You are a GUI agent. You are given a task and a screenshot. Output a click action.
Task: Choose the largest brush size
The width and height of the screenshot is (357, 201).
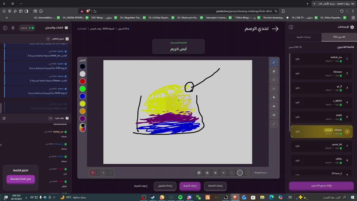click(199, 173)
